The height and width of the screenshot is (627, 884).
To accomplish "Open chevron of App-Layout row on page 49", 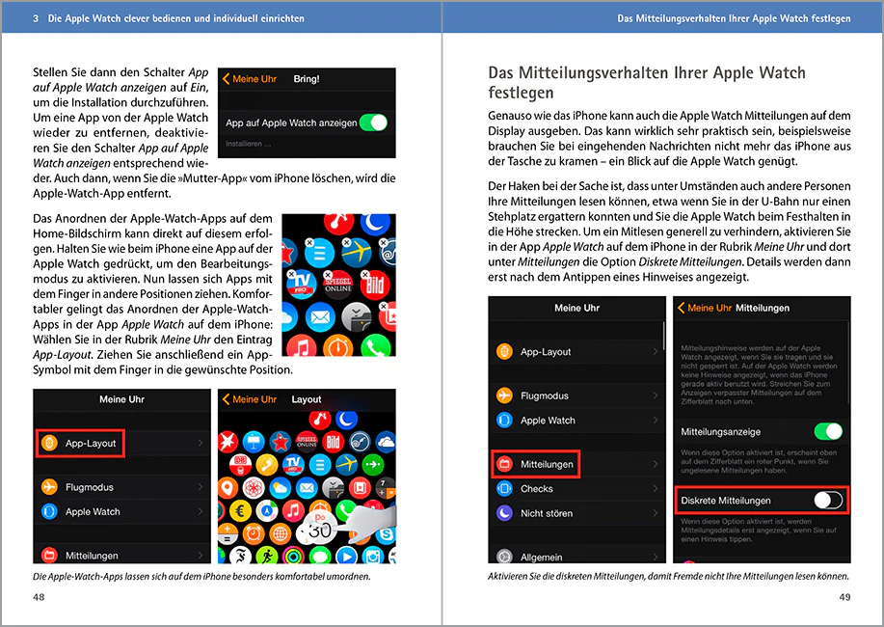I will tap(656, 351).
